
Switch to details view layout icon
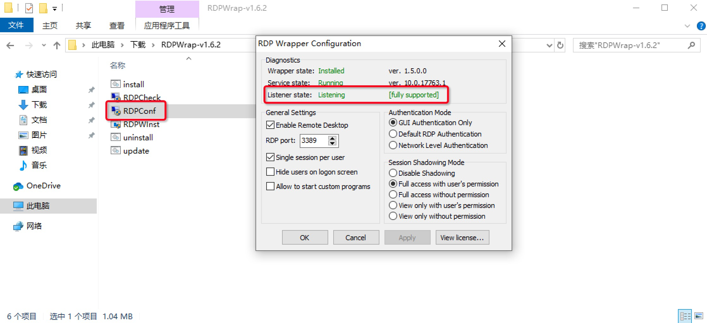click(x=685, y=316)
